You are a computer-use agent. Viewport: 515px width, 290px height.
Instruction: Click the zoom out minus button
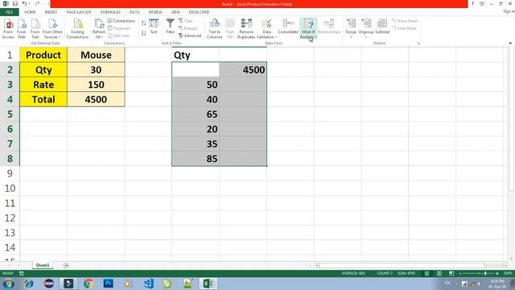pos(460,274)
